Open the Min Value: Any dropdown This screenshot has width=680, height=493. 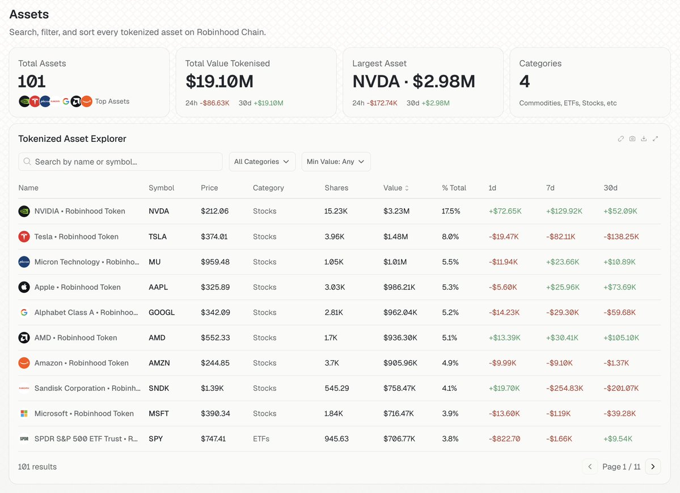coord(336,162)
